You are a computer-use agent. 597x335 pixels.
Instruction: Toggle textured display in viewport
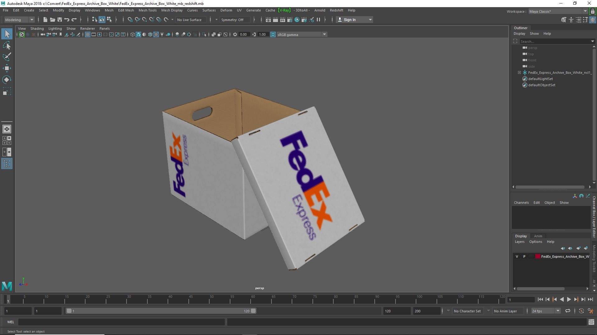pos(156,34)
